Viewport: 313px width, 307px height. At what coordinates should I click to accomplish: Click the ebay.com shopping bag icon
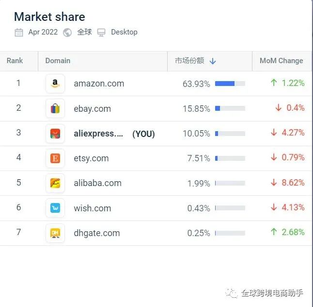tap(55, 108)
